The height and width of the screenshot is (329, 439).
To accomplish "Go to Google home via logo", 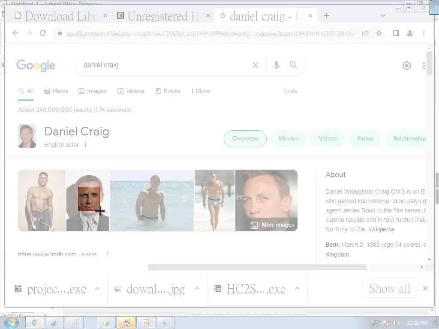I will pyautogui.click(x=36, y=66).
